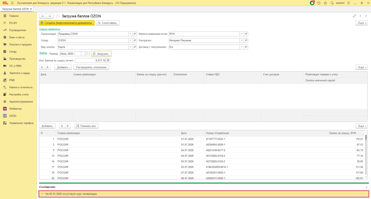
Task: Expand the Контрагент dropdown list
Action: tap(242, 41)
